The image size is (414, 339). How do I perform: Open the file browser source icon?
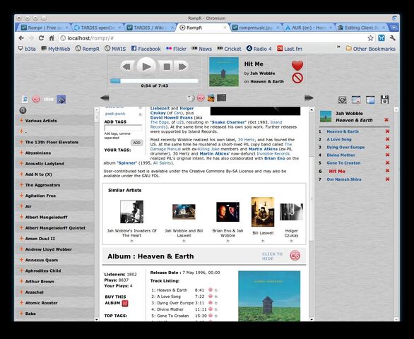[x=61, y=100]
